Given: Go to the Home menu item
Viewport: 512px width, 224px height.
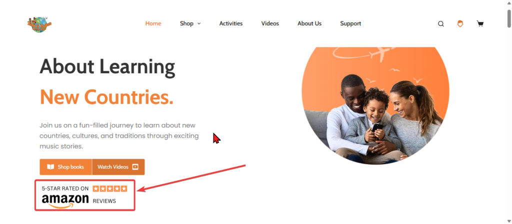Looking at the screenshot, I should point(153,23).
